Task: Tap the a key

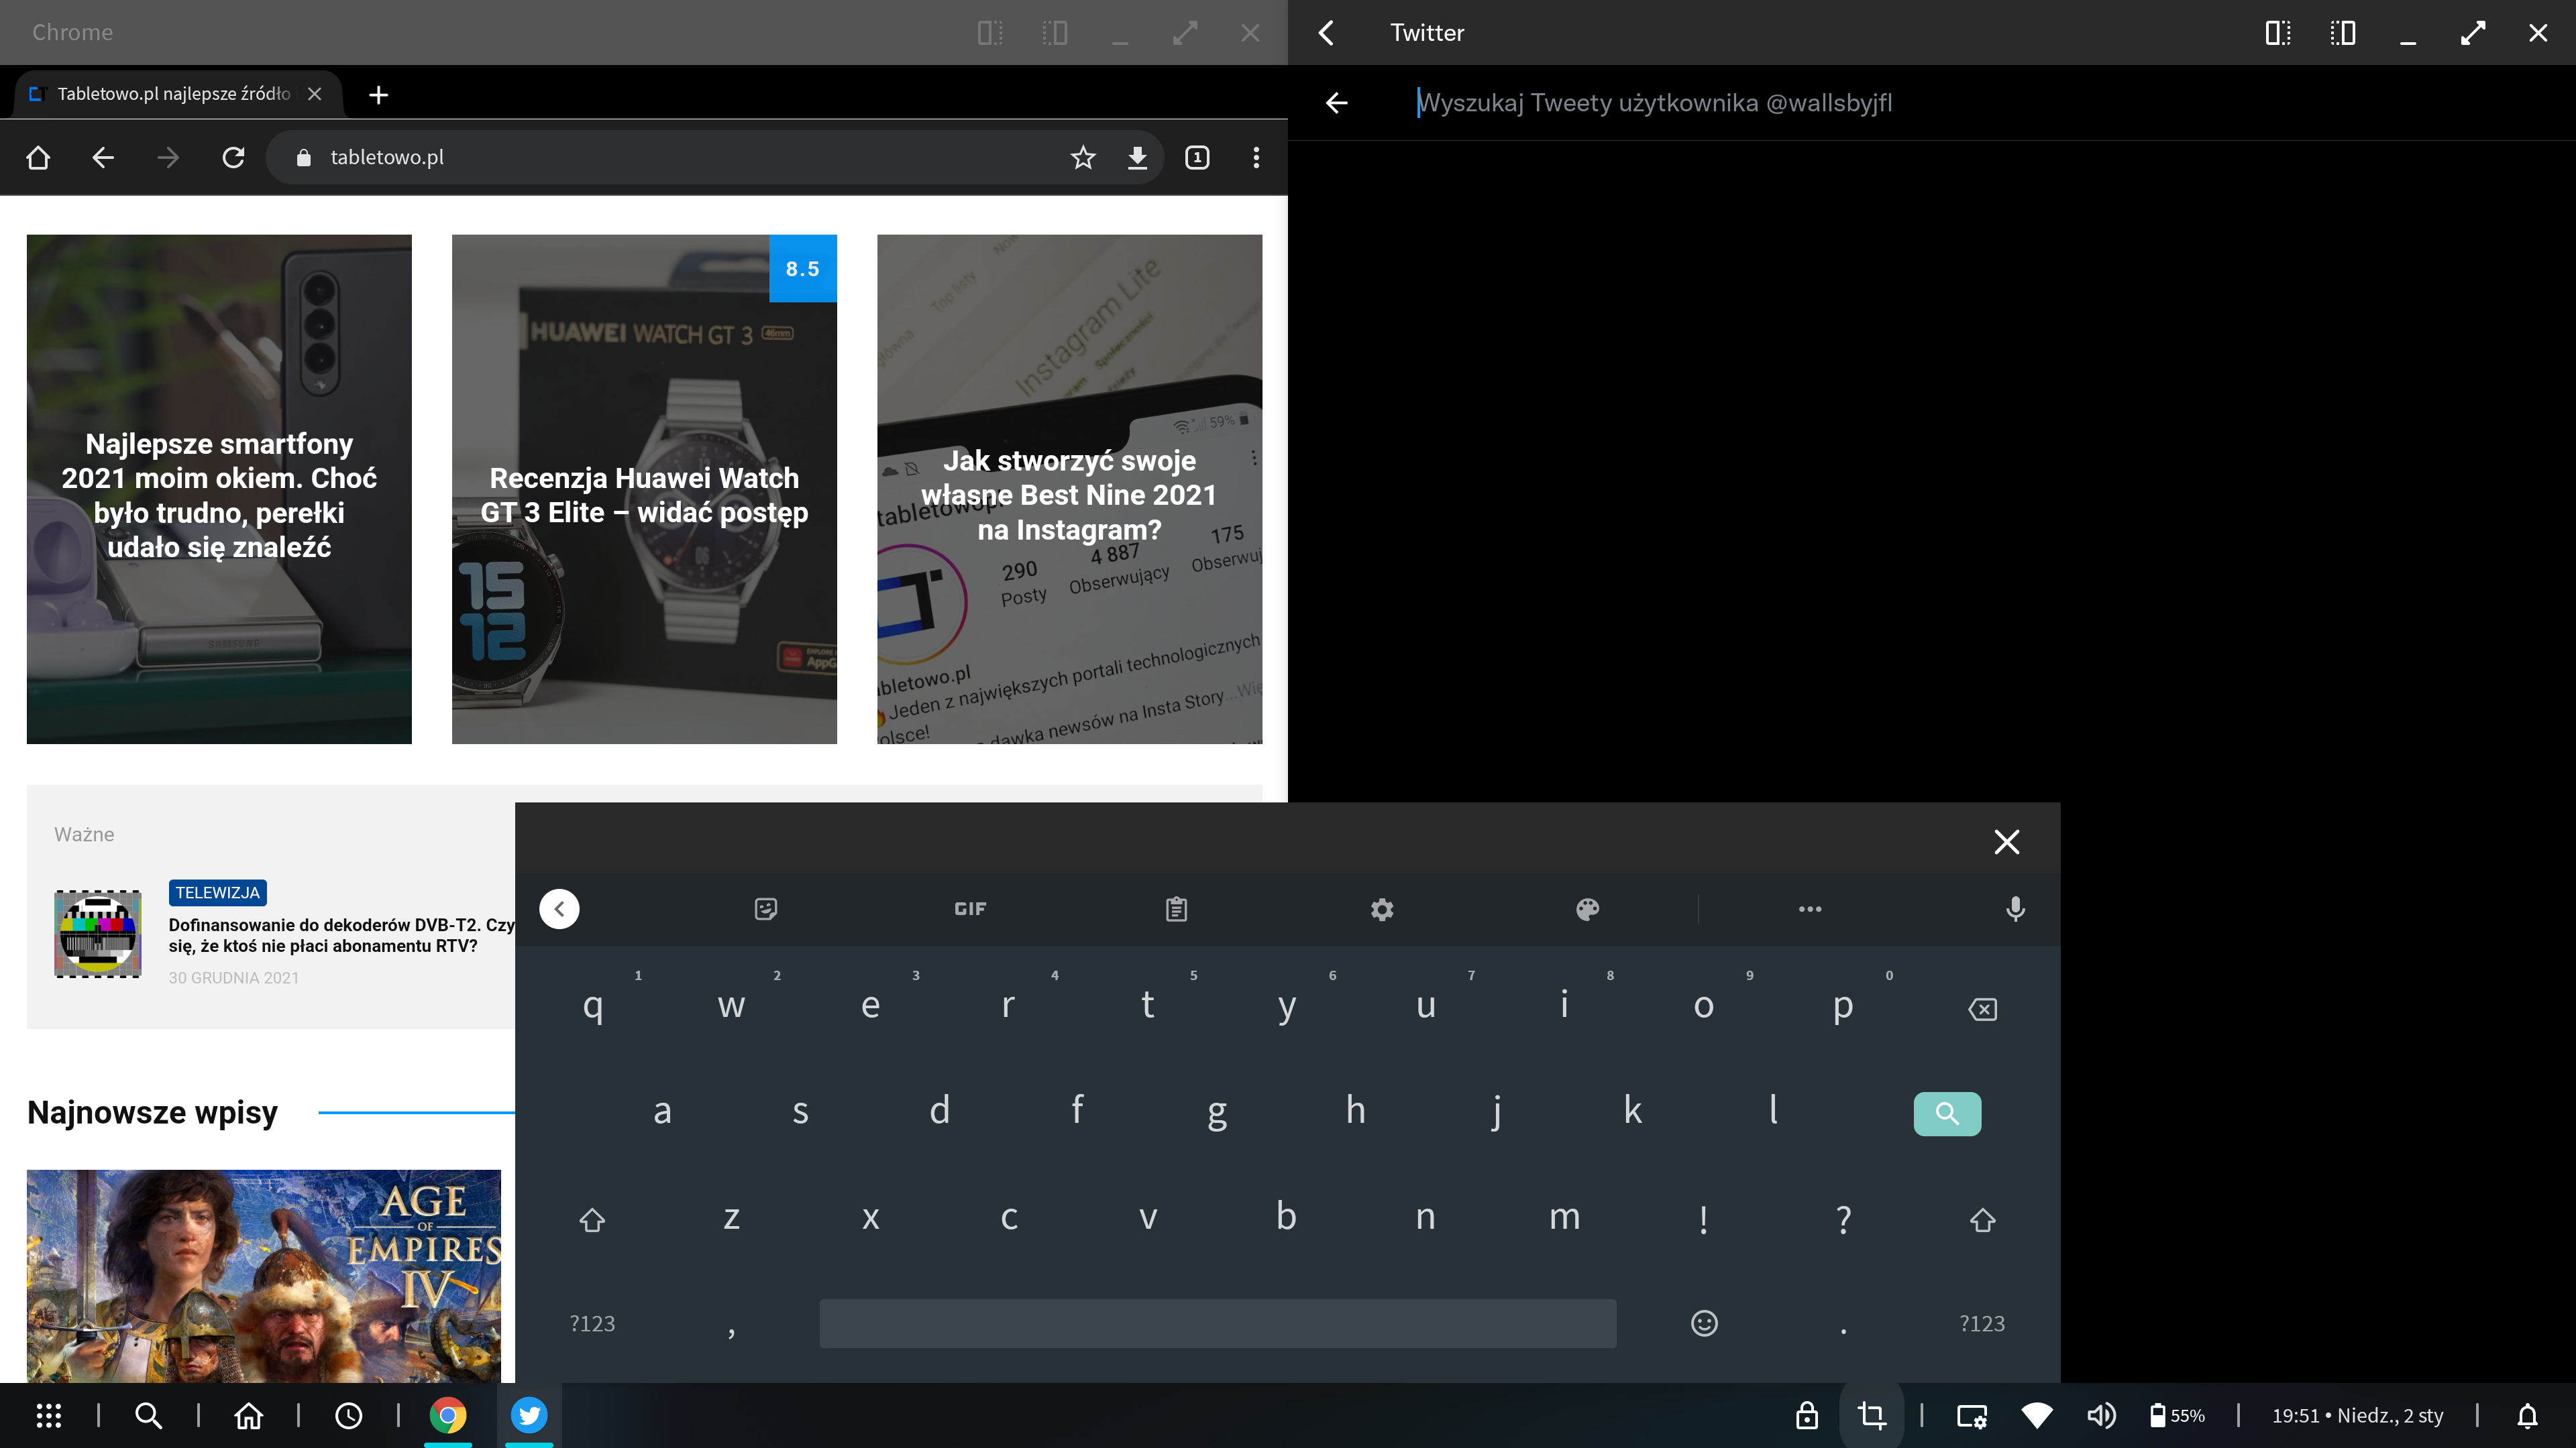Action: [662, 1110]
